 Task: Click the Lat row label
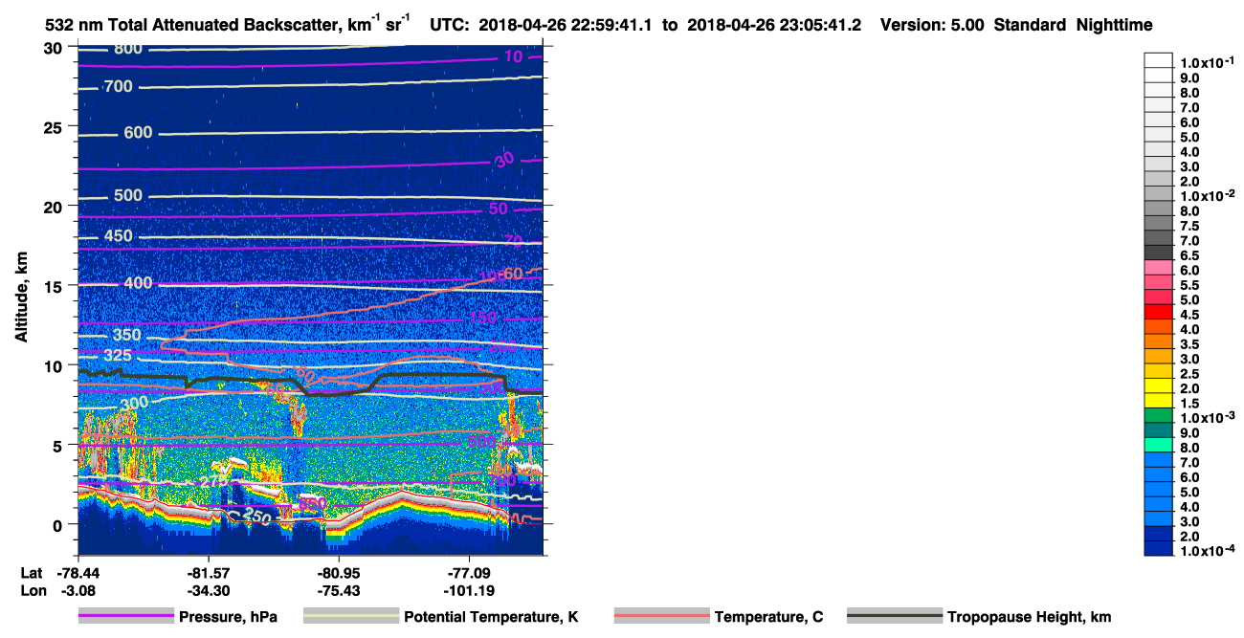coord(31,572)
